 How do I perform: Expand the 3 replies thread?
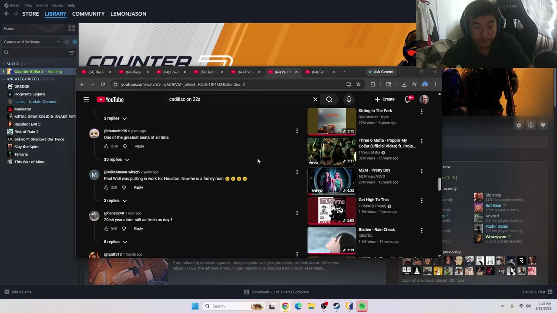click(115, 201)
